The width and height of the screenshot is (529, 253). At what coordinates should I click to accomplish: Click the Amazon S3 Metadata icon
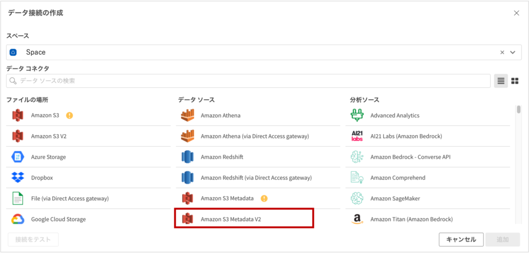188,198
